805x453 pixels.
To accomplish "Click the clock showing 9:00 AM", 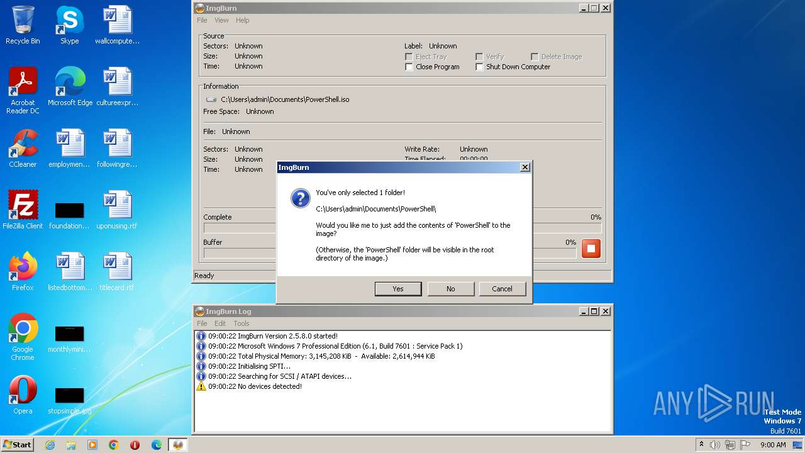I will tap(773, 445).
